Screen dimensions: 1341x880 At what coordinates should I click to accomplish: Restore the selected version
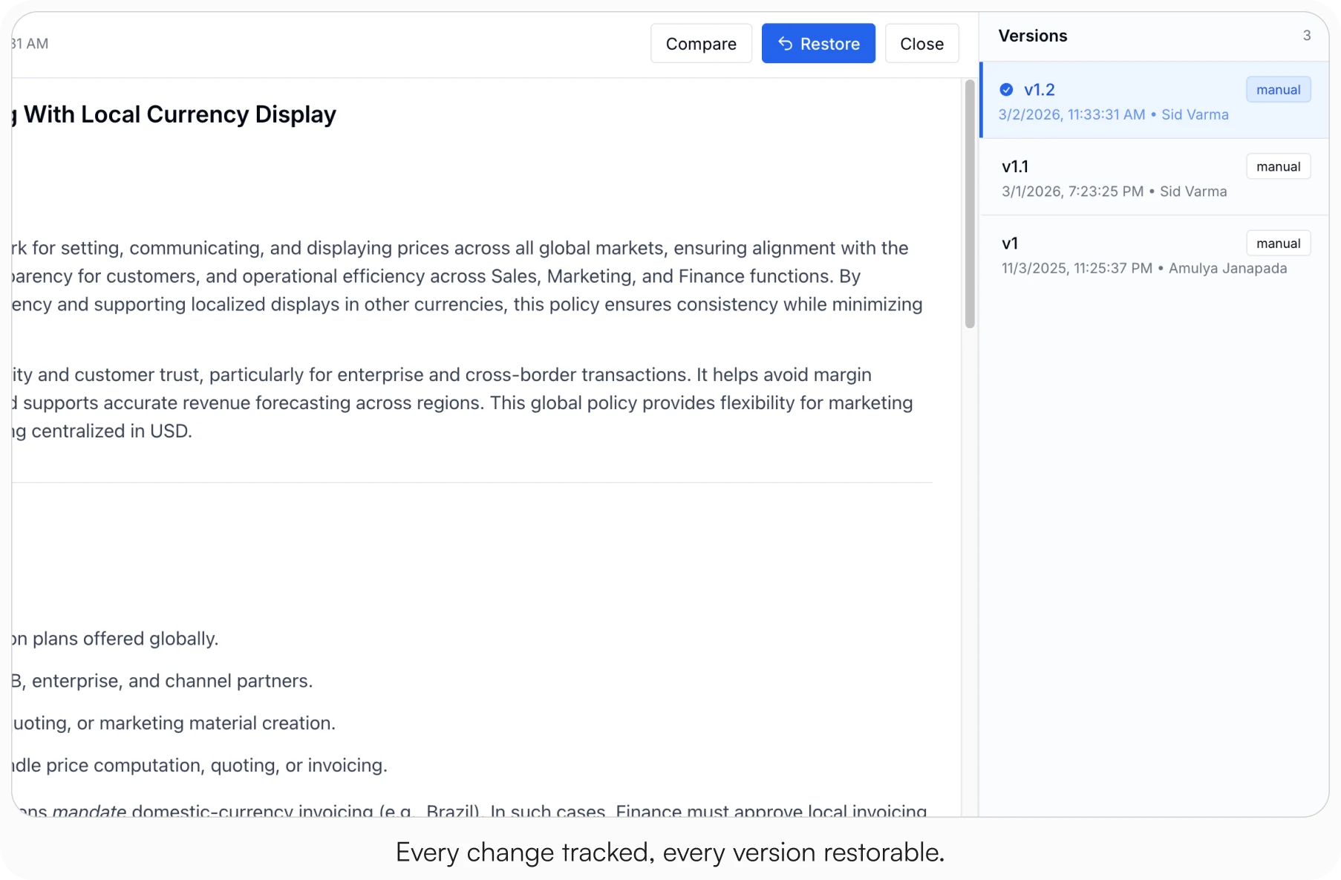[x=818, y=44]
